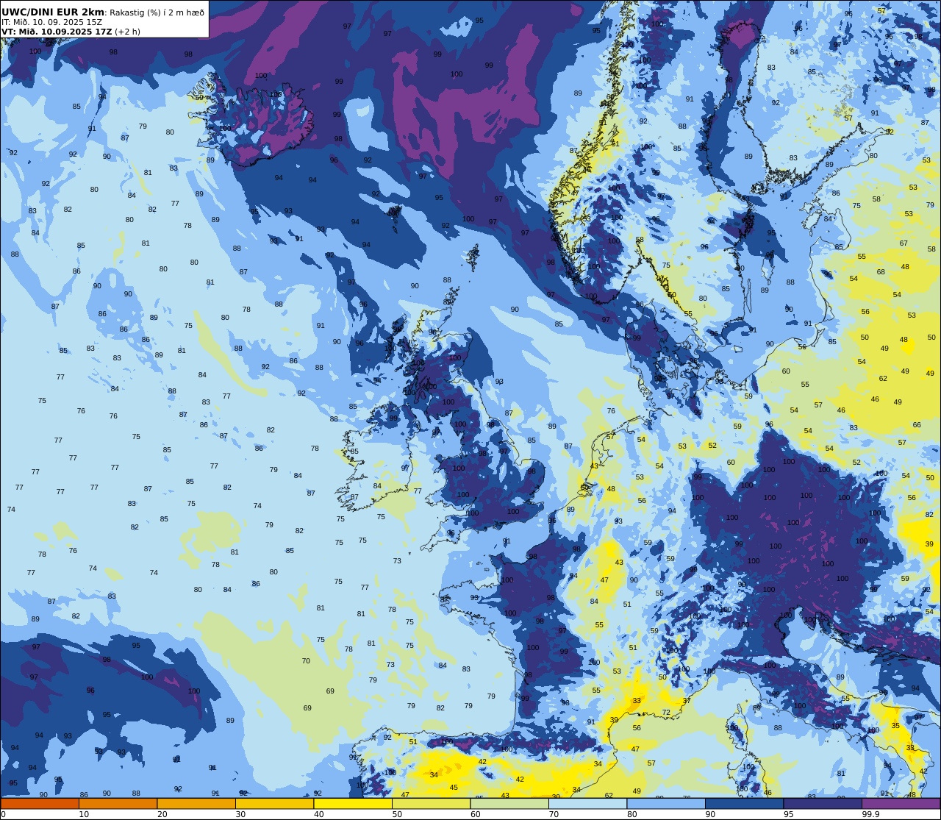Screen dimensions: 941x820
Task: Pick the bright yellow 40–50 legend swatch
Action: coord(353,803)
